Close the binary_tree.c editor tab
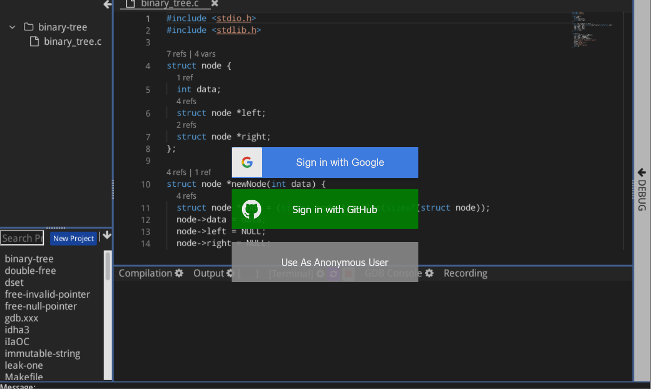Image resolution: width=651 pixels, height=389 pixels. click(x=215, y=3)
